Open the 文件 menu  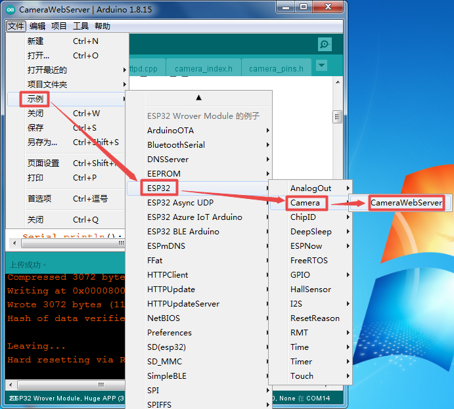tap(16, 26)
